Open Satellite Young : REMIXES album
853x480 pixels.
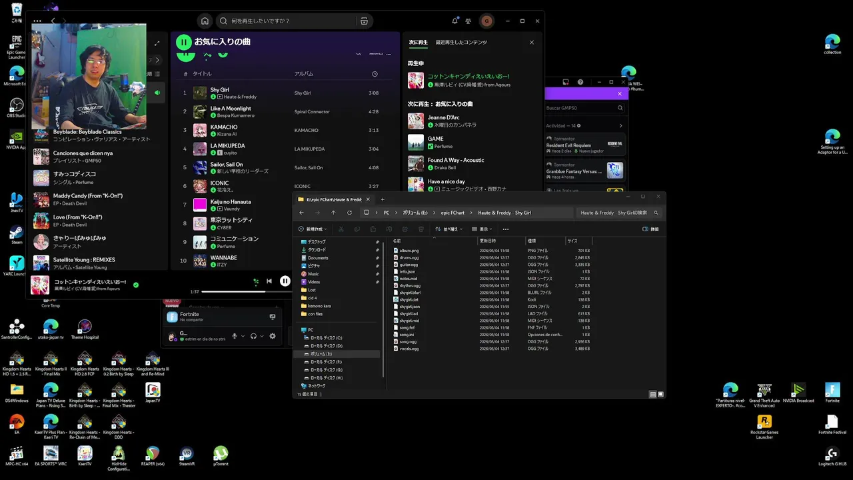99,263
